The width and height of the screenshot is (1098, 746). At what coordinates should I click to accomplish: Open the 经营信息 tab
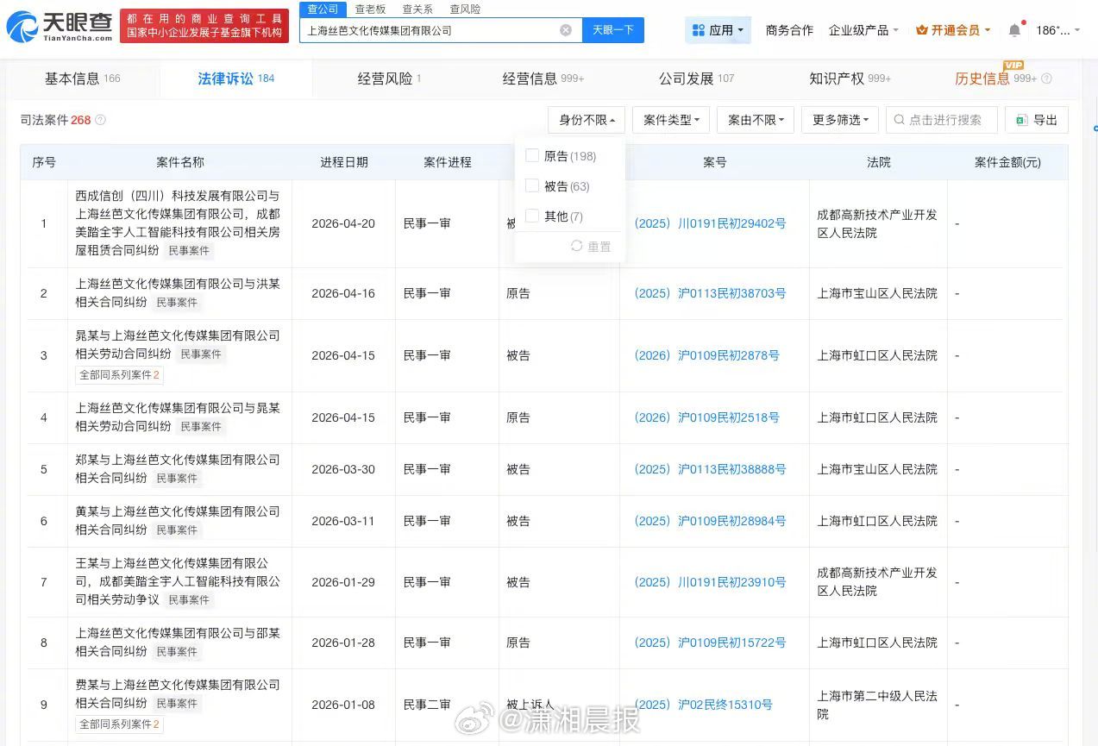(543, 78)
